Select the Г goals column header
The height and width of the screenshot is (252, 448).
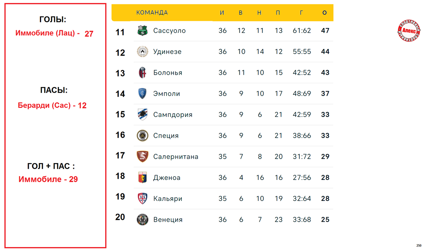click(x=302, y=13)
